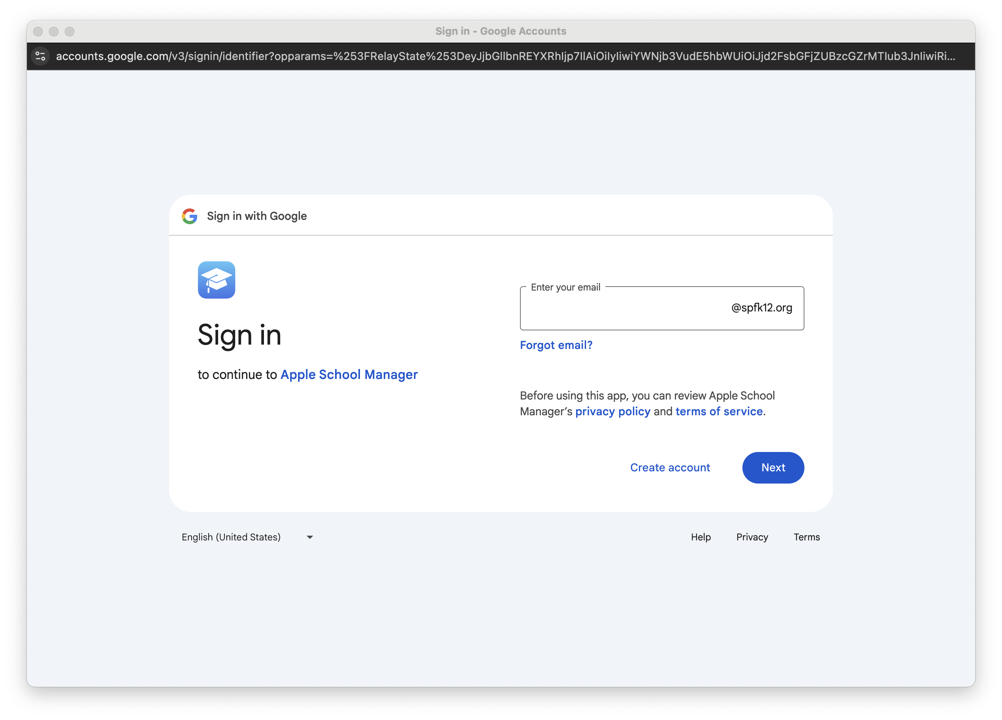This screenshot has width=1002, height=720.
Task: Click the language dropdown arrow
Action: pyautogui.click(x=310, y=537)
